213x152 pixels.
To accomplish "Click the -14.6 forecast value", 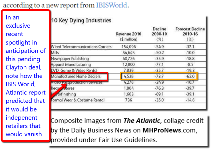I will coord(190,100).
